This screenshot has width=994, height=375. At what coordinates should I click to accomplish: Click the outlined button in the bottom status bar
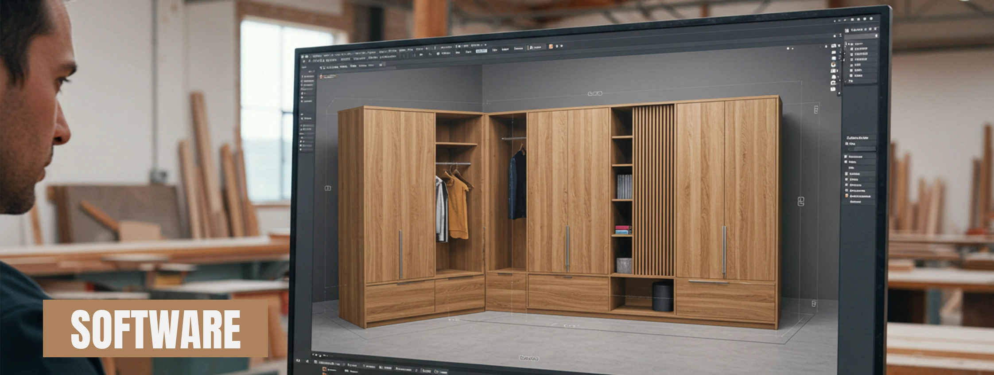pos(426,371)
